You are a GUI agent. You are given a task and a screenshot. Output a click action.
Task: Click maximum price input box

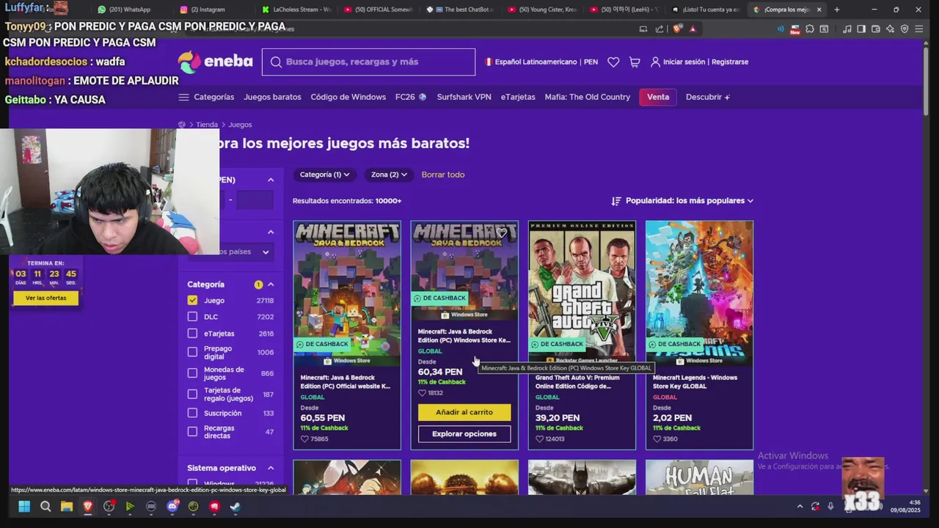pos(255,199)
